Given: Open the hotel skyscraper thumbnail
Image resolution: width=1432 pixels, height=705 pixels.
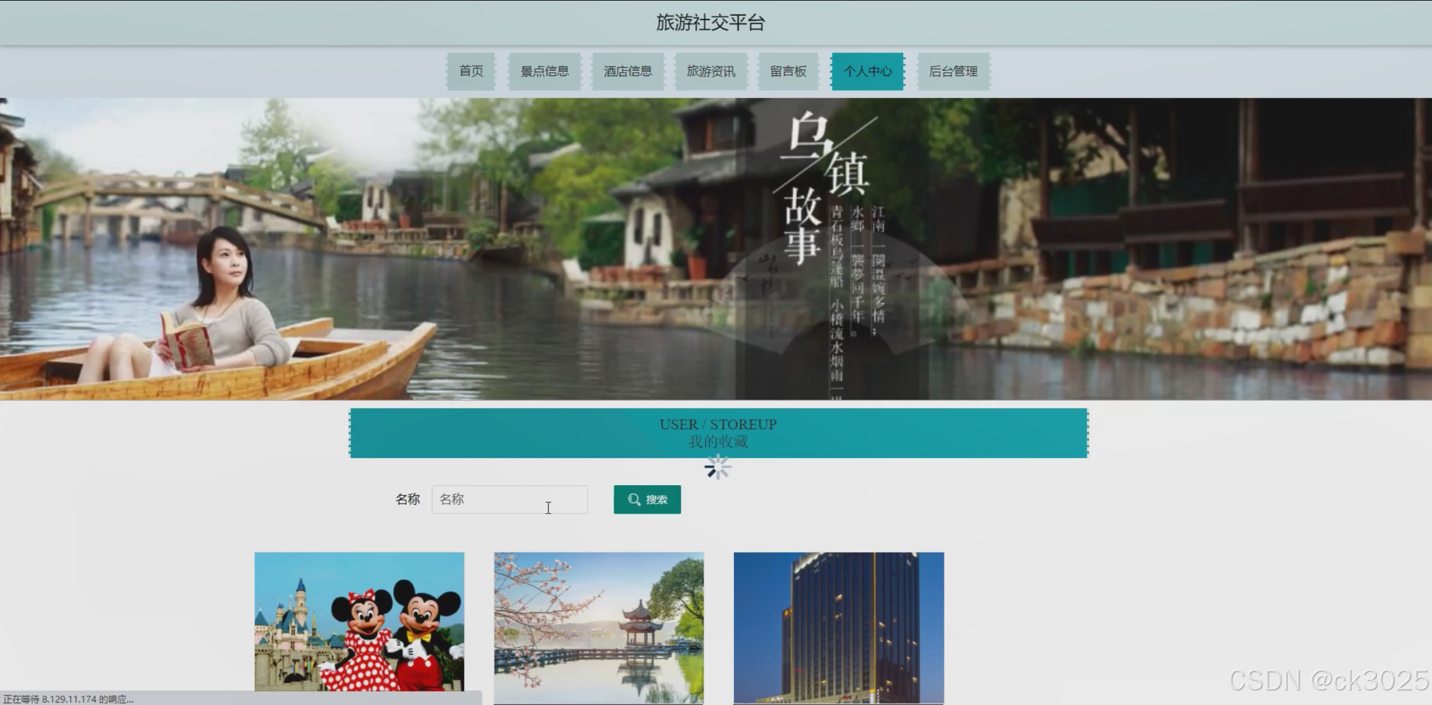Looking at the screenshot, I should point(839,627).
